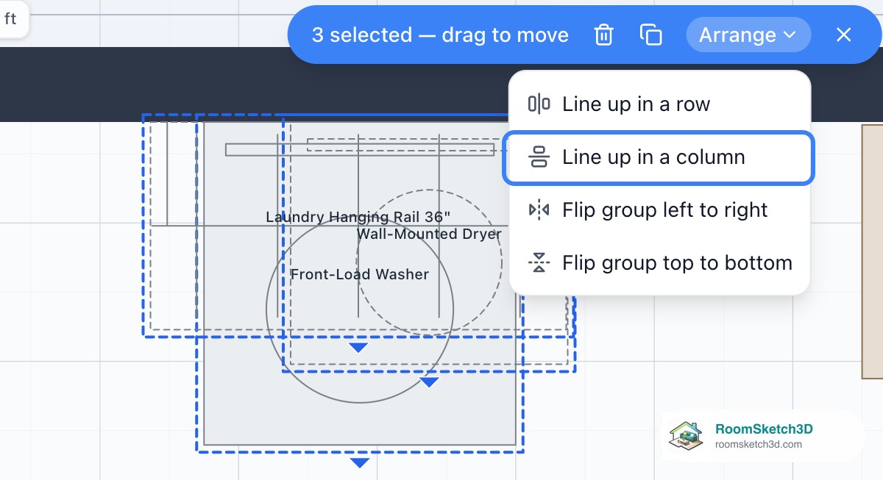The image size is (883, 480).
Task: Duplicate selection using the copy icon
Action: 650,35
